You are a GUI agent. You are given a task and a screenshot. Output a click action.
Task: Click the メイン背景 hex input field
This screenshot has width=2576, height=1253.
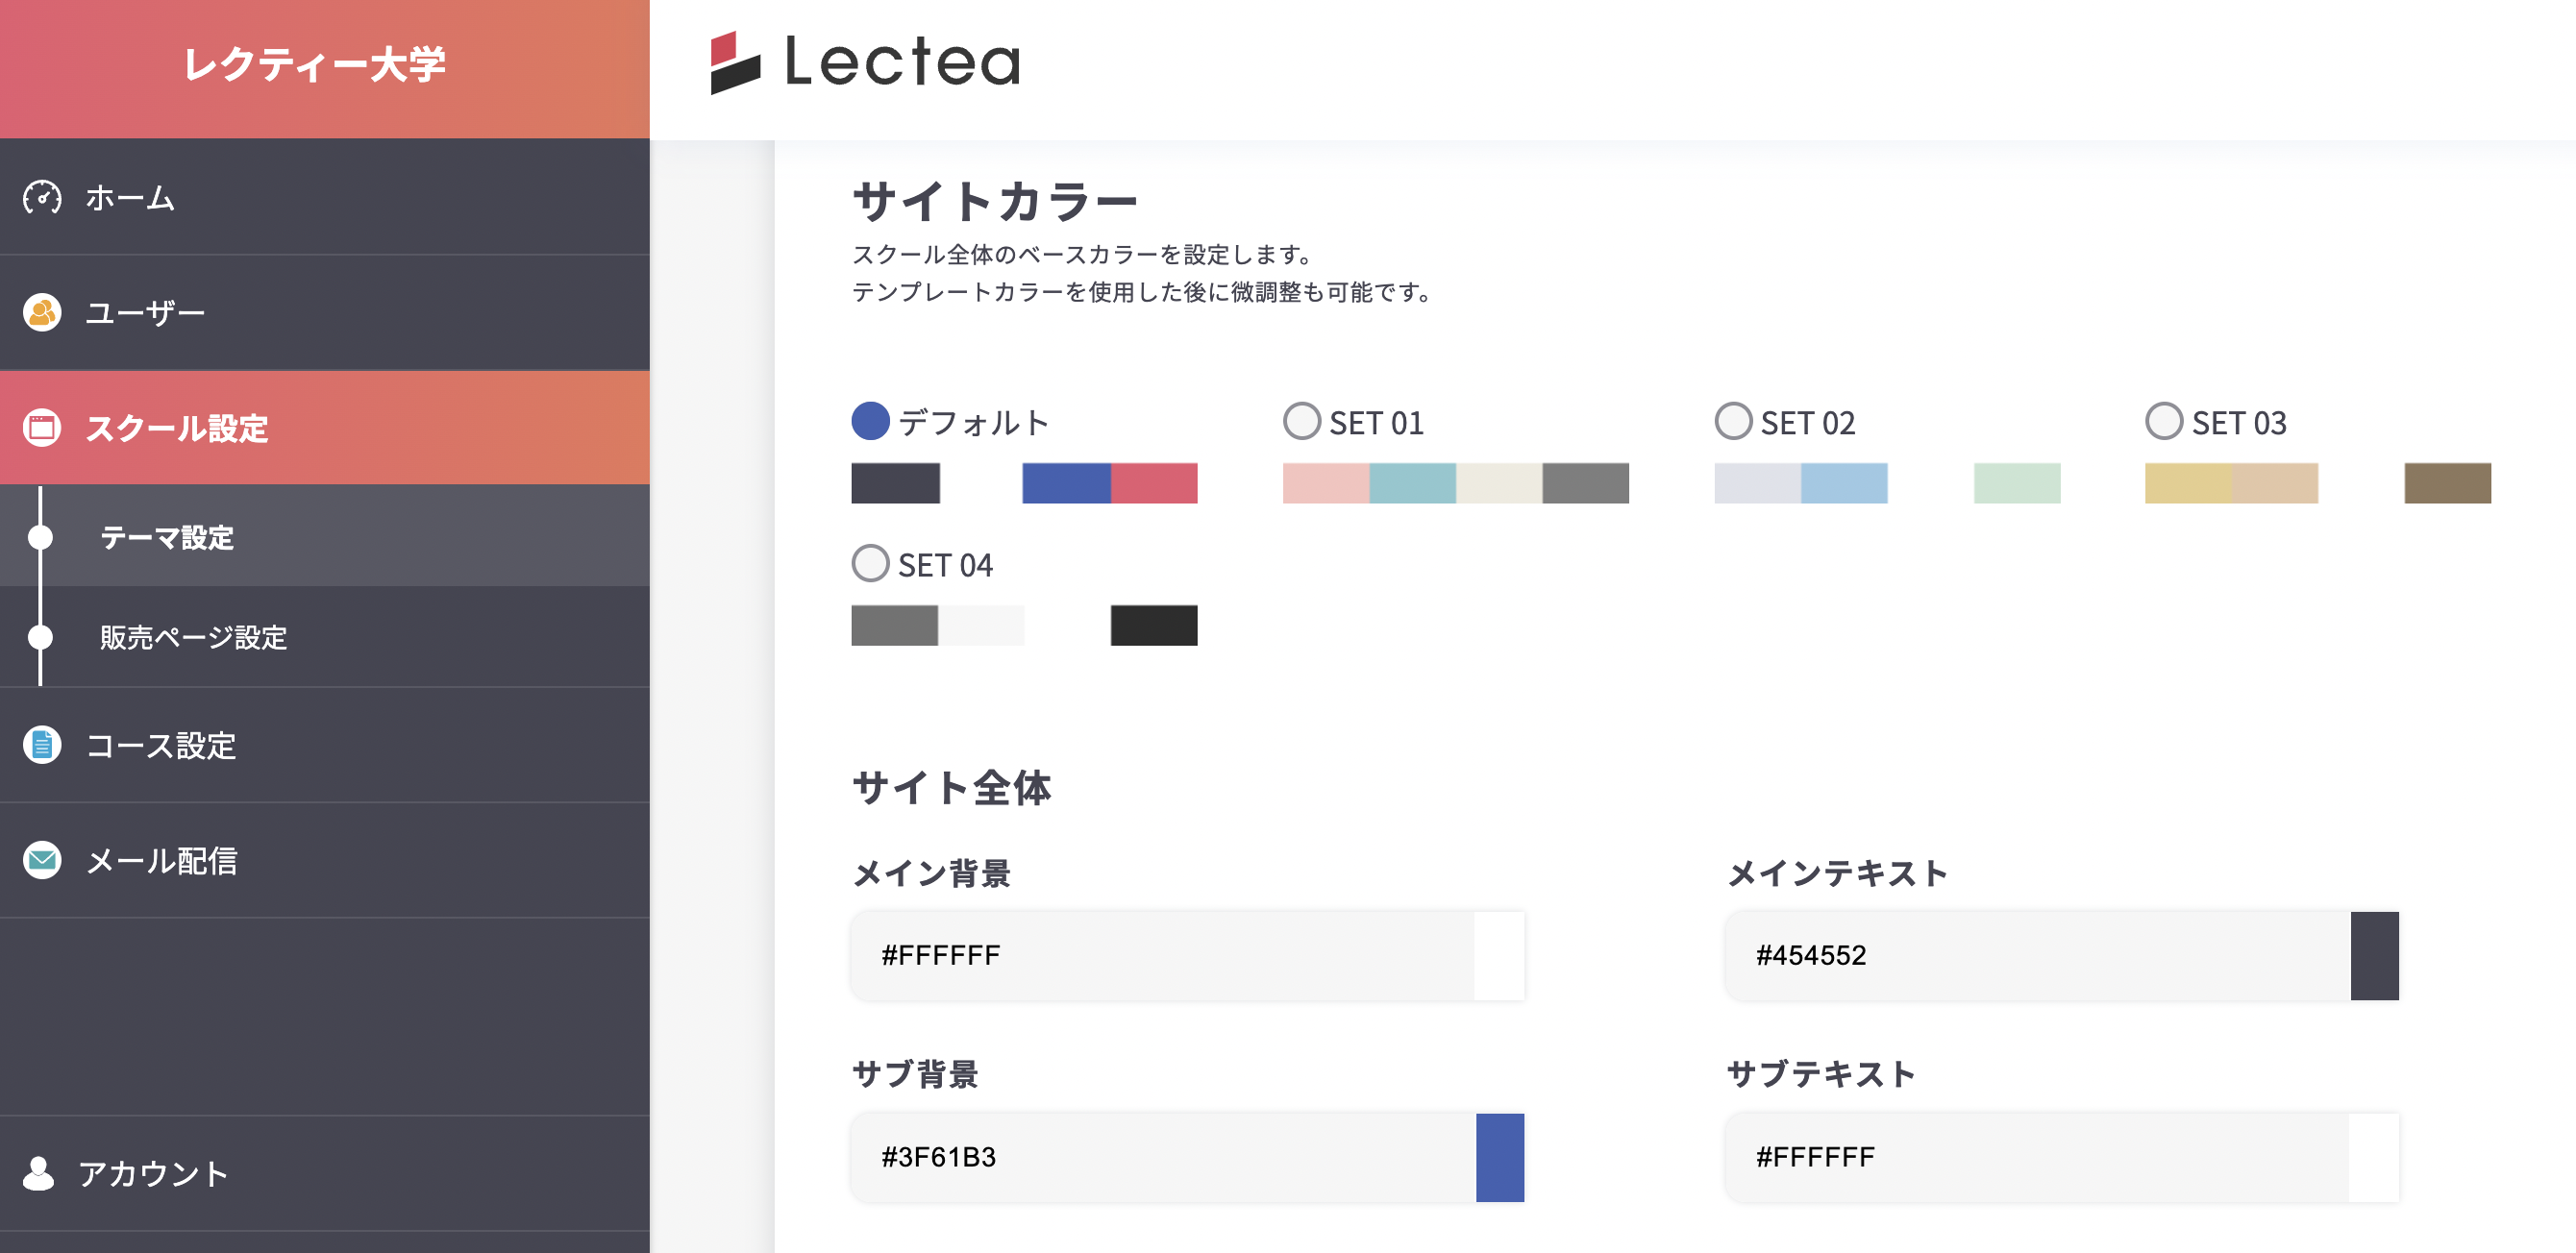point(1160,955)
